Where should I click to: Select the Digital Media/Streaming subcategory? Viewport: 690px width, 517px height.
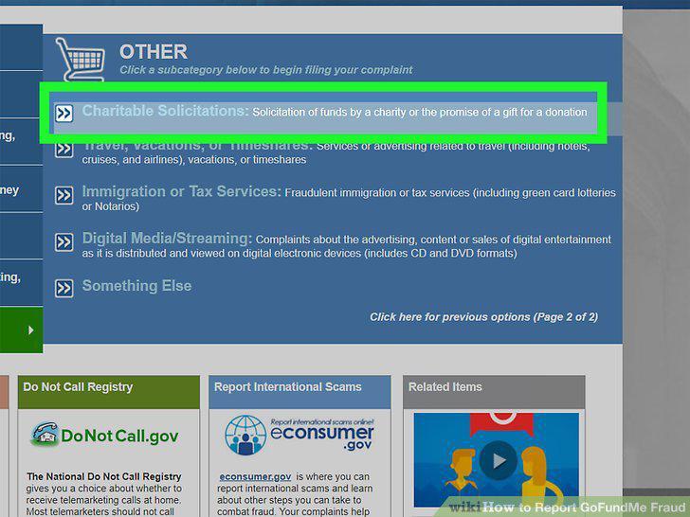(x=167, y=239)
